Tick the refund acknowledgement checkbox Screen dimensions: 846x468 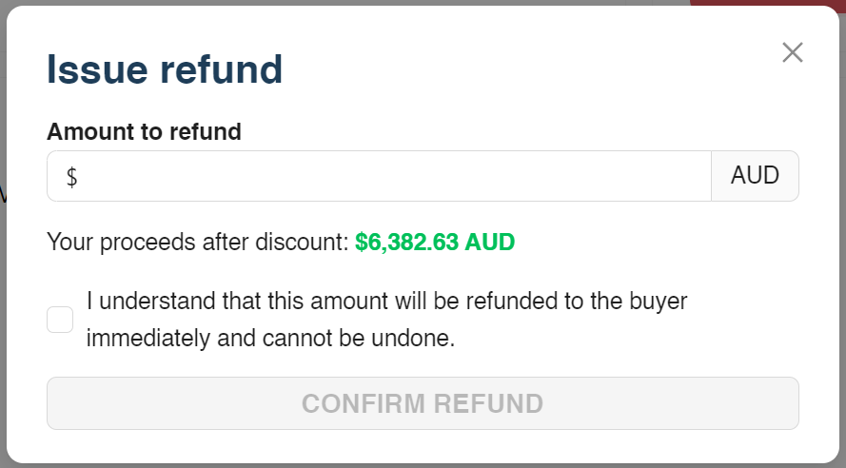pos(60,320)
